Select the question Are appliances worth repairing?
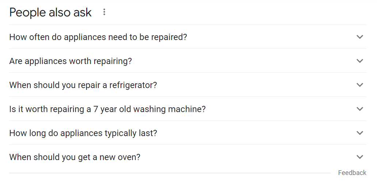This screenshot has height=183, width=377. pos(188,61)
